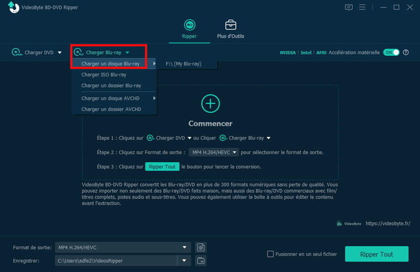Click the Plus d'Outils toolbox icon
Image resolution: width=420 pixels, height=272 pixels.
[230, 25]
